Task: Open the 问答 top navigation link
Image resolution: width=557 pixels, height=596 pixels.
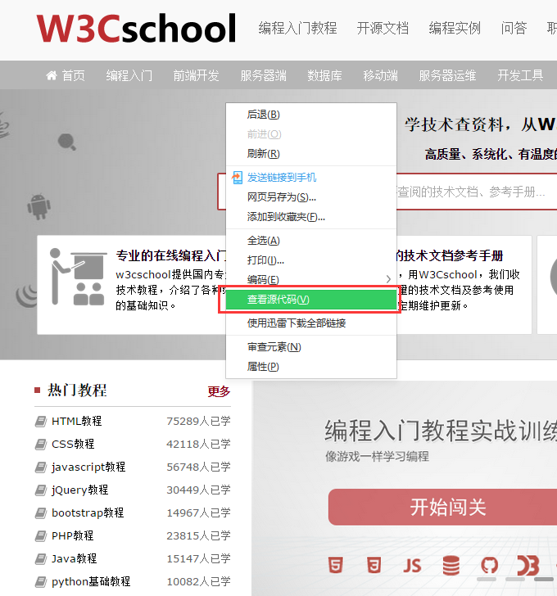Action: point(514,28)
